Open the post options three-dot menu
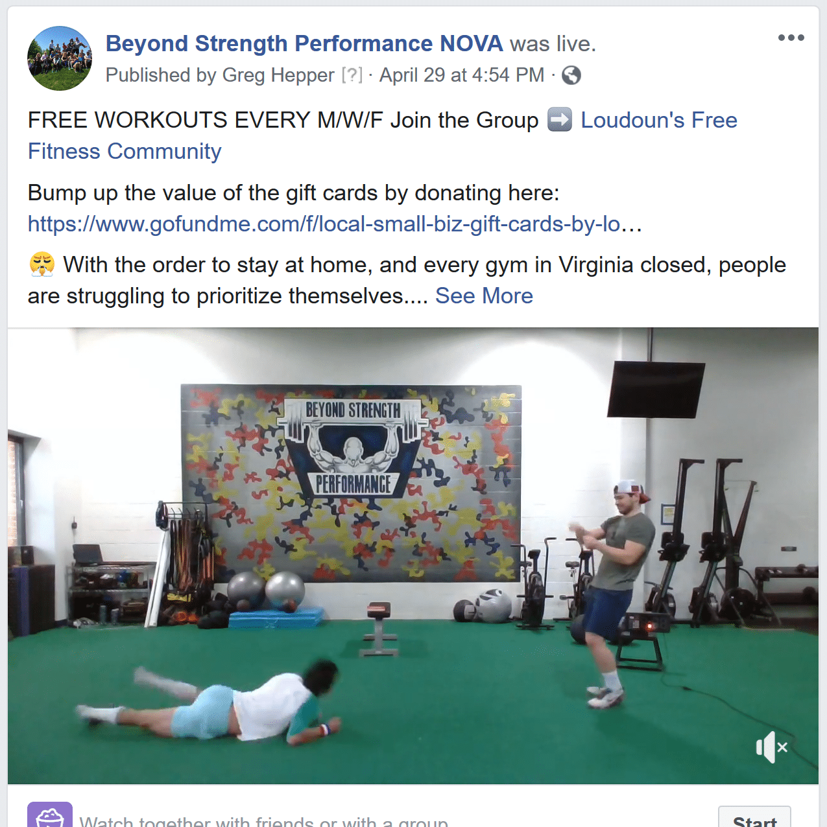827x827 pixels. pyautogui.click(x=791, y=38)
